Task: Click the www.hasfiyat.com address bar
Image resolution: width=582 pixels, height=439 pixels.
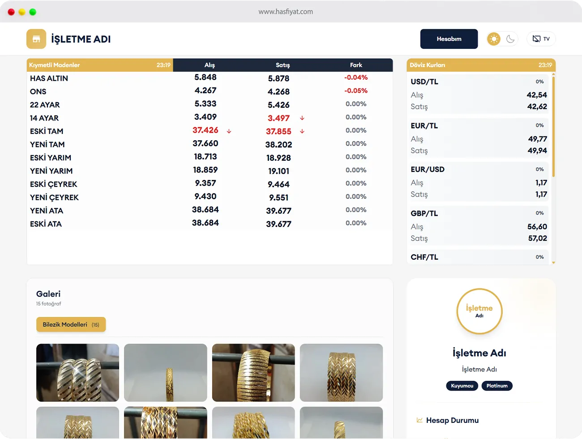Action: pyautogui.click(x=286, y=12)
